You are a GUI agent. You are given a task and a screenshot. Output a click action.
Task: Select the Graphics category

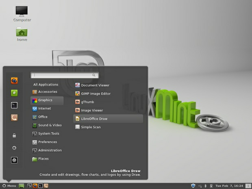tap(47, 101)
